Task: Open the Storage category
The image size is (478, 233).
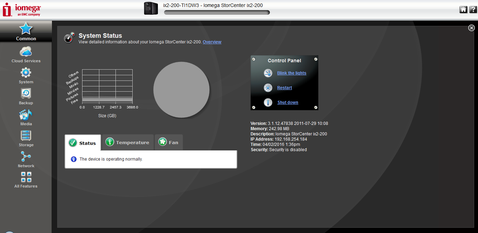Action: pos(26,139)
